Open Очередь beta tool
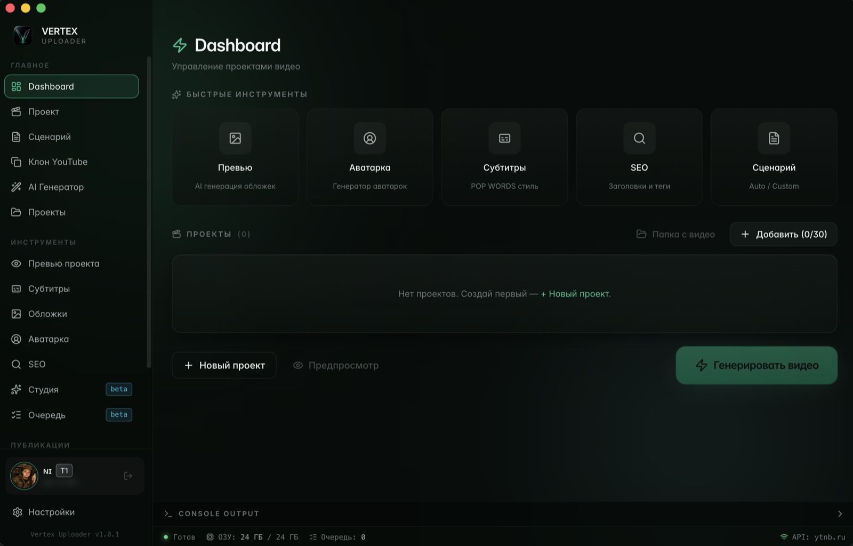This screenshot has height=546, width=853. click(71, 415)
